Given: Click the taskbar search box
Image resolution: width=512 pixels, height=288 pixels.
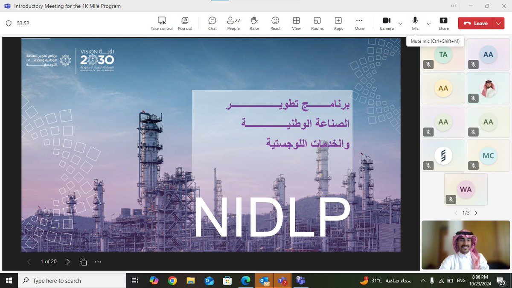Looking at the screenshot, I should (x=72, y=280).
